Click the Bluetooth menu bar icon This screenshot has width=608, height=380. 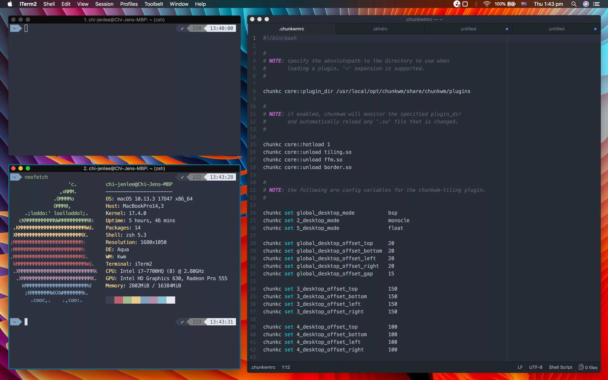[476, 4]
